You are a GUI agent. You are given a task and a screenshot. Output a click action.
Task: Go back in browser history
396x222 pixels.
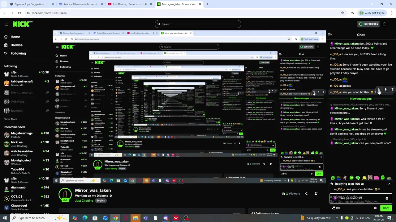pos(4,13)
